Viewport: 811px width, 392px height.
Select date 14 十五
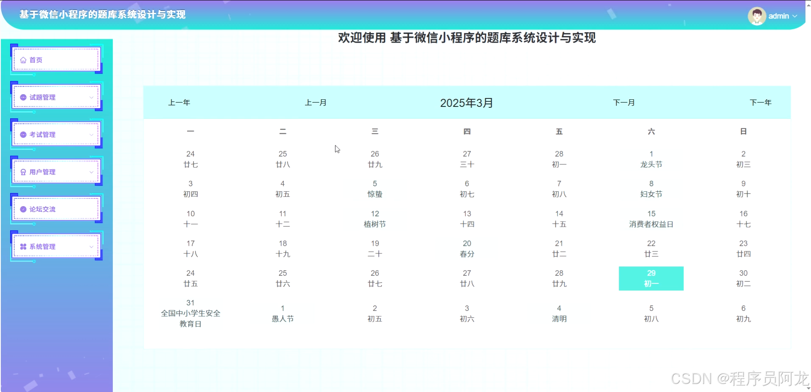559,219
